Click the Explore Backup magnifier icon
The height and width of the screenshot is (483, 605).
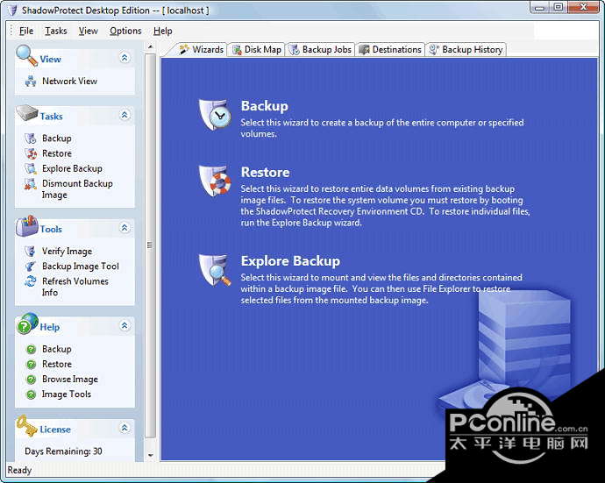[x=216, y=270]
